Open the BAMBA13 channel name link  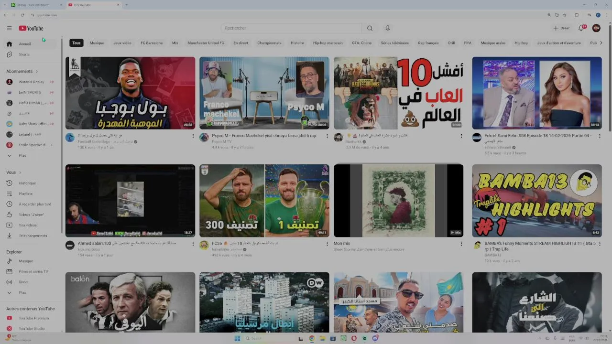tap(493, 255)
